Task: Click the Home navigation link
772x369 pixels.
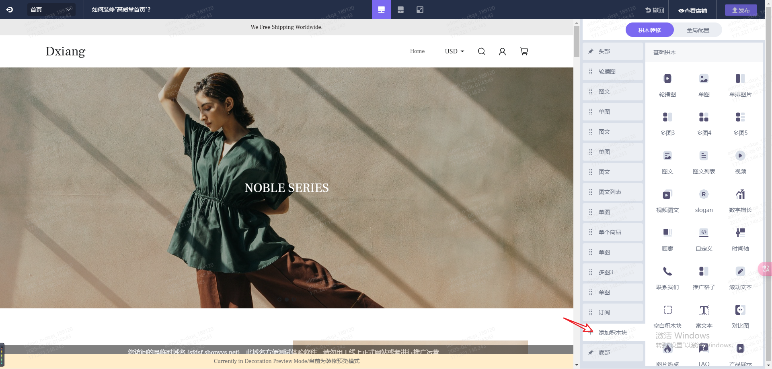Action: [417, 51]
